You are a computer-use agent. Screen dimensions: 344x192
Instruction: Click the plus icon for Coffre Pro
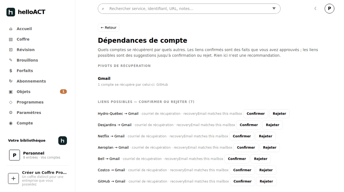(x=14, y=178)
